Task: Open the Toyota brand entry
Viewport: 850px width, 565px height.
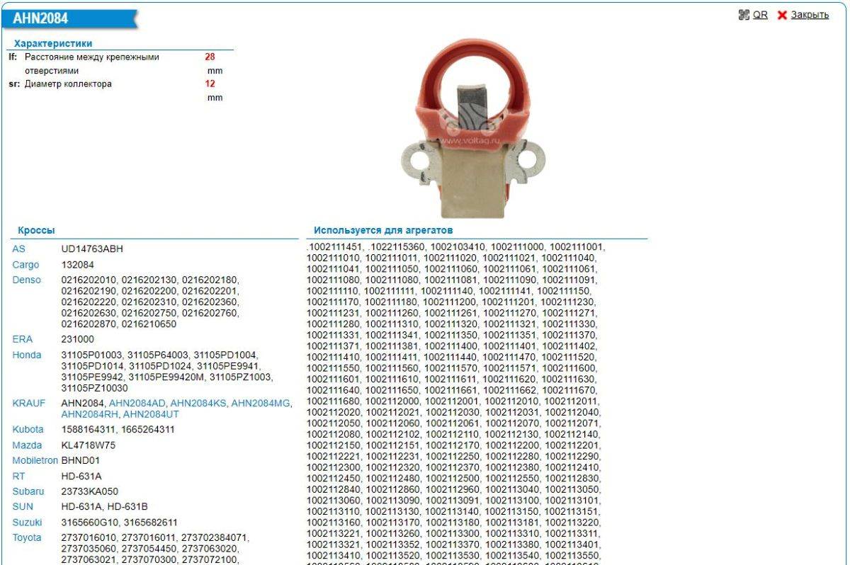Action: [x=27, y=538]
